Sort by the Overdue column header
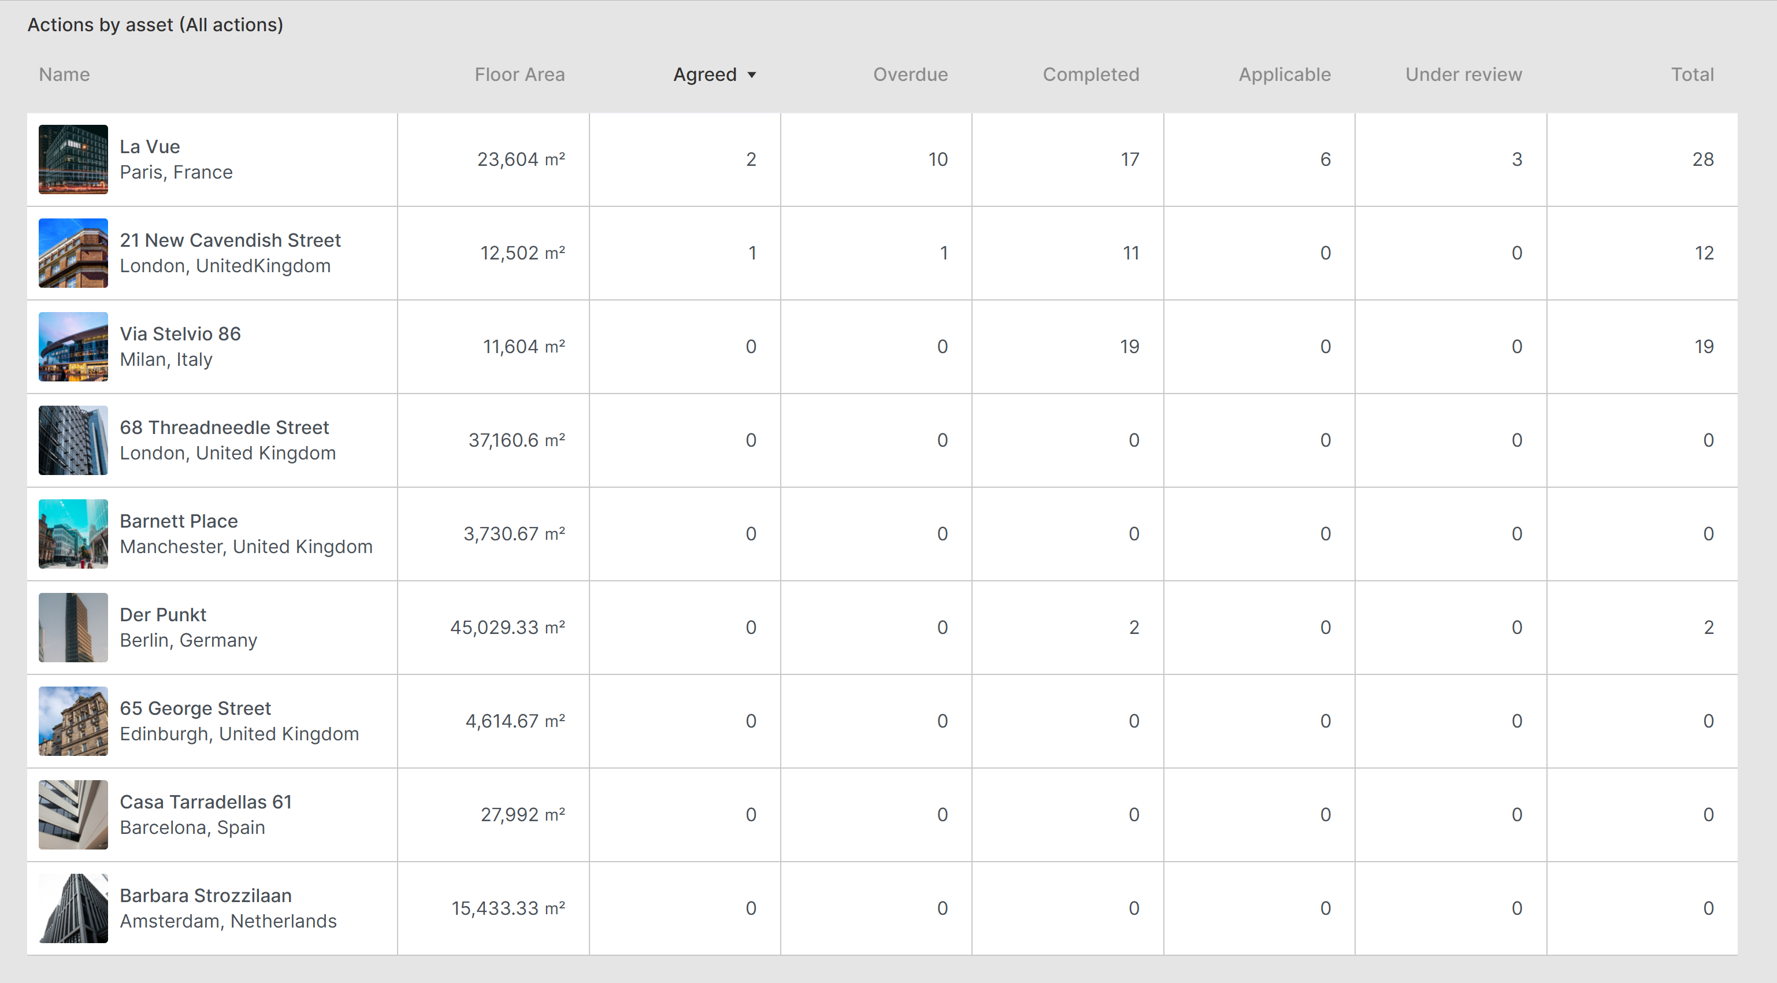1777x983 pixels. (x=910, y=75)
